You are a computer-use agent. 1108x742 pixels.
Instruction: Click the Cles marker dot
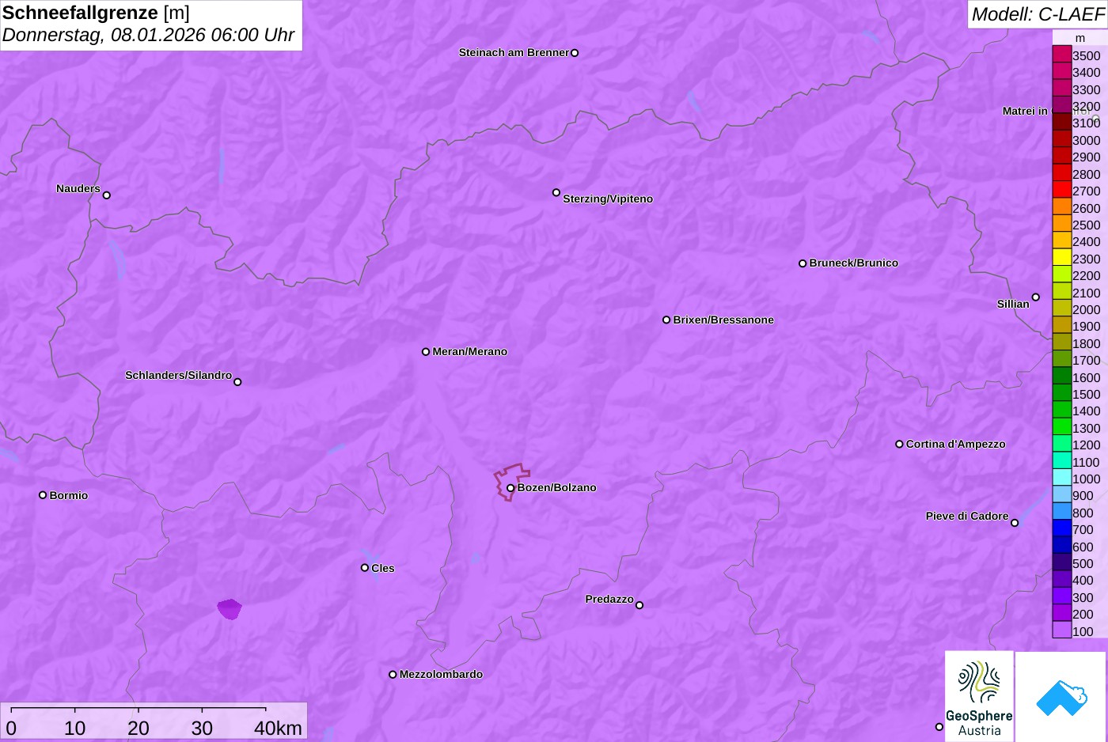tap(365, 568)
